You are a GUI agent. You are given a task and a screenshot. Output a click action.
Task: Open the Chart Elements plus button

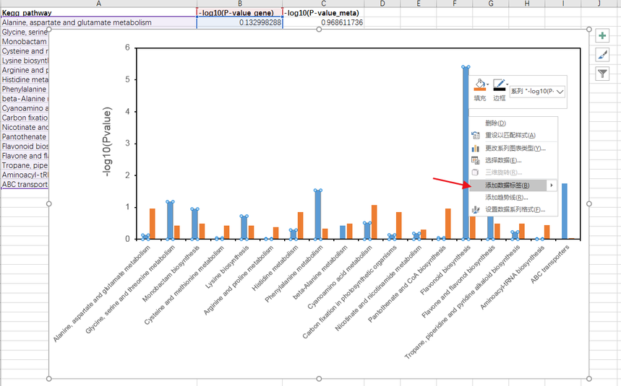tap(602, 36)
